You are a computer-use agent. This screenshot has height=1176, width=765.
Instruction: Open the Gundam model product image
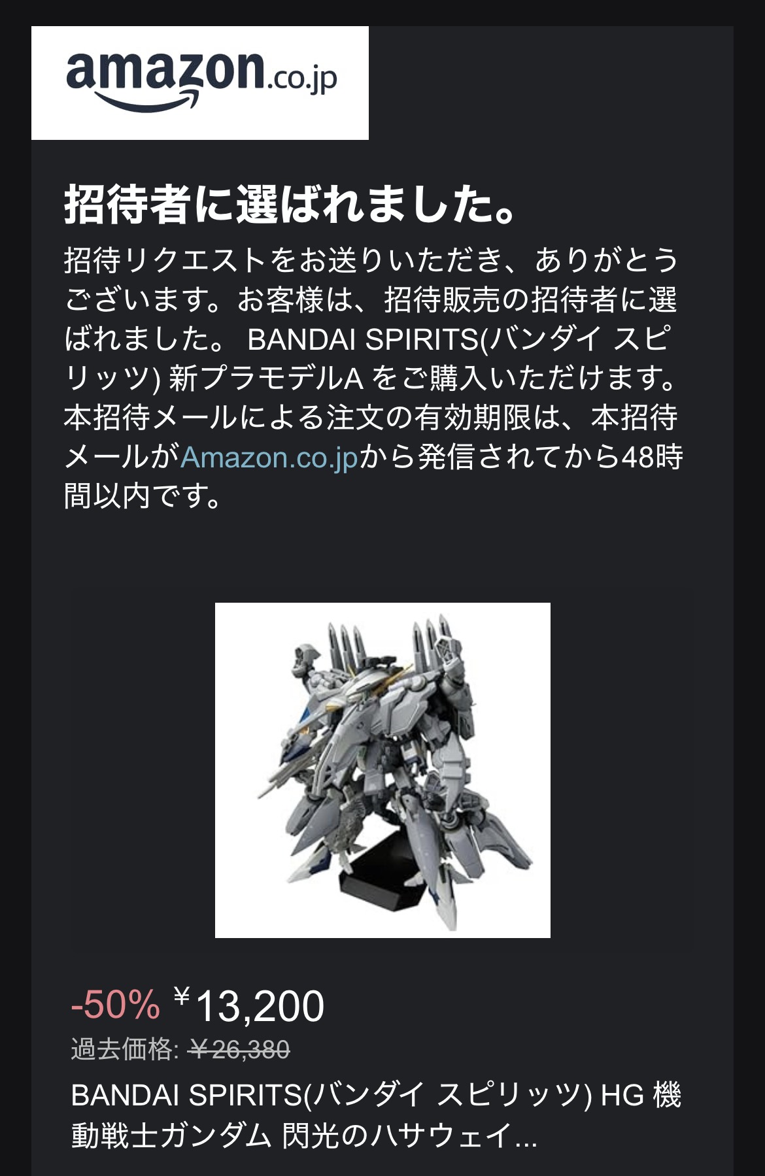point(382,770)
